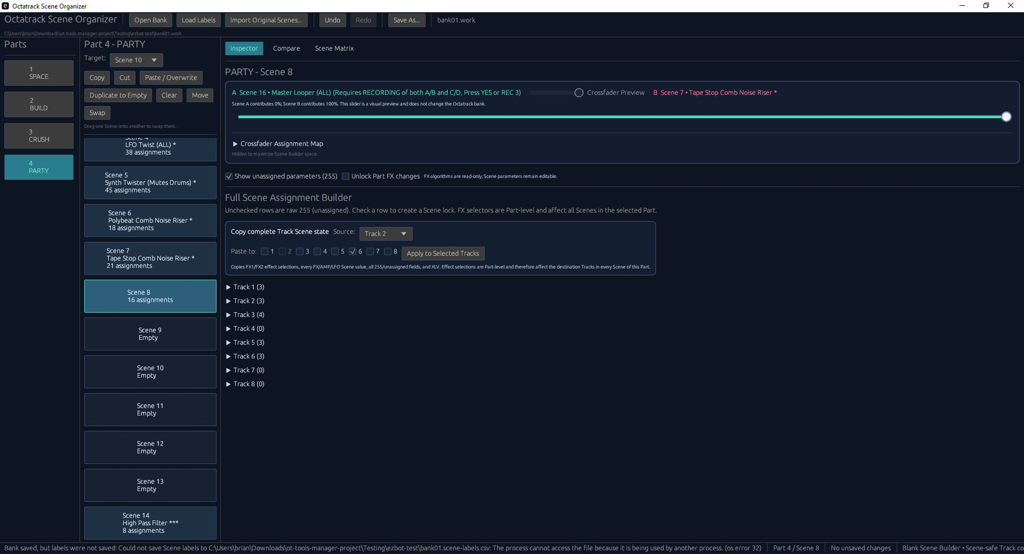Check Paste to track 4 checkbox
The image size is (1024, 554).
(317, 251)
